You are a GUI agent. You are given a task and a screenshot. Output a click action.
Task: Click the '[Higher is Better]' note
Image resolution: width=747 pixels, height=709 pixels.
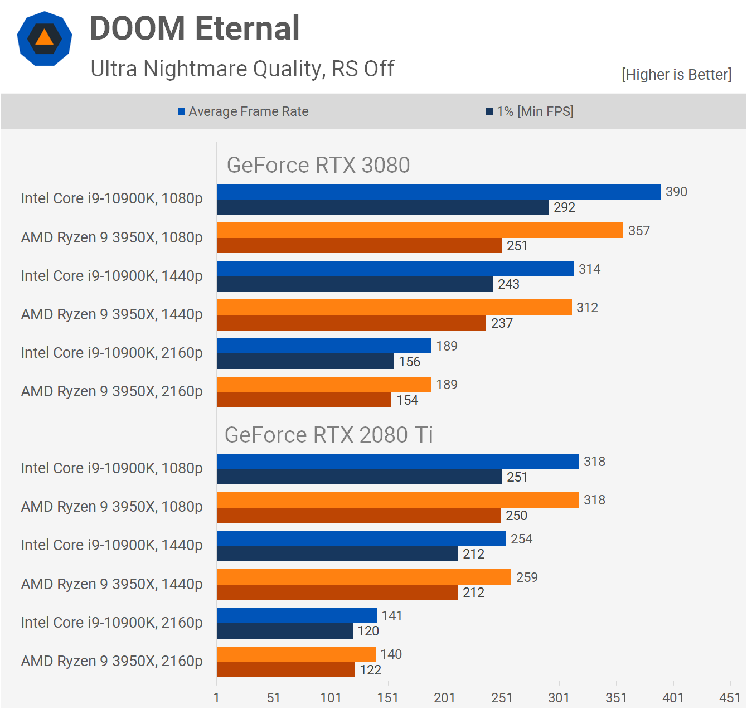(676, 75)
